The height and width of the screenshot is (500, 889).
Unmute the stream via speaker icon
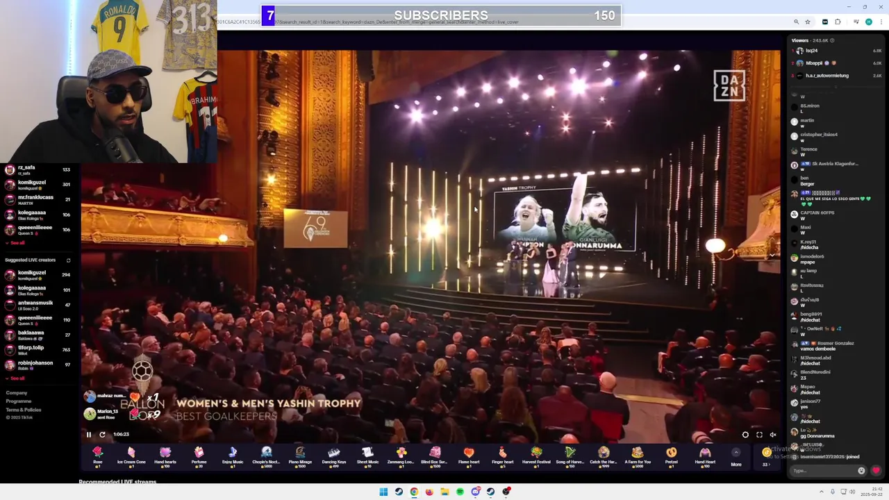click(x=773, y=435)
